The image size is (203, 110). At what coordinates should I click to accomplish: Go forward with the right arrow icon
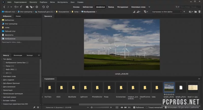[x=8, y=7]
